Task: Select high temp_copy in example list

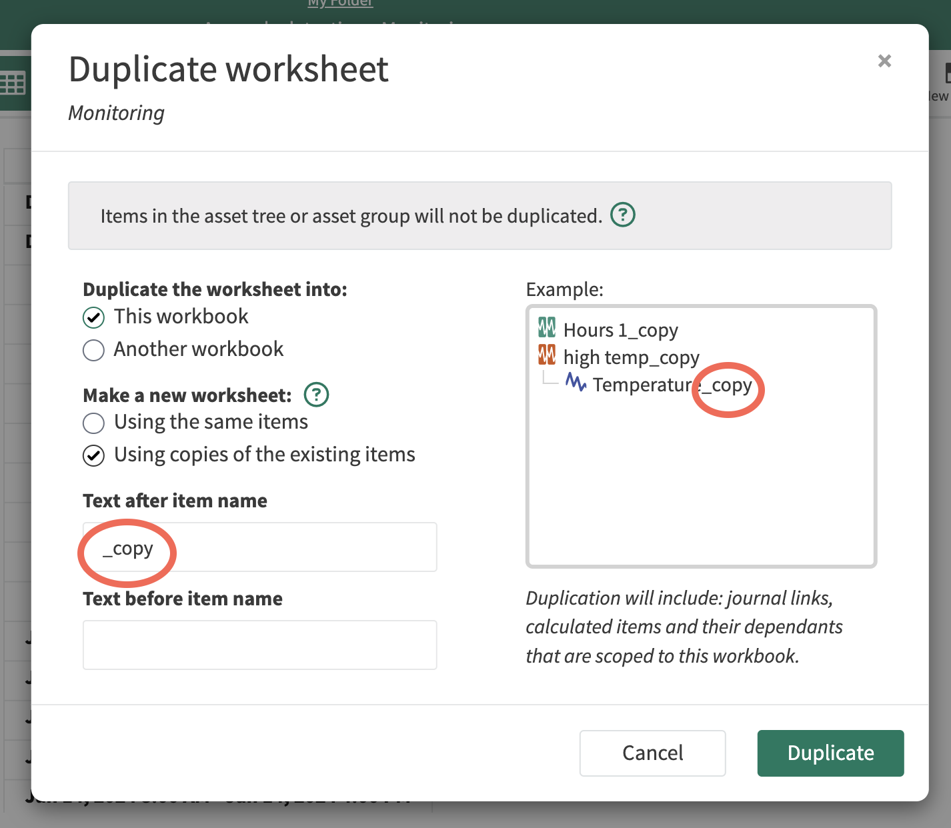Action: 631,357
